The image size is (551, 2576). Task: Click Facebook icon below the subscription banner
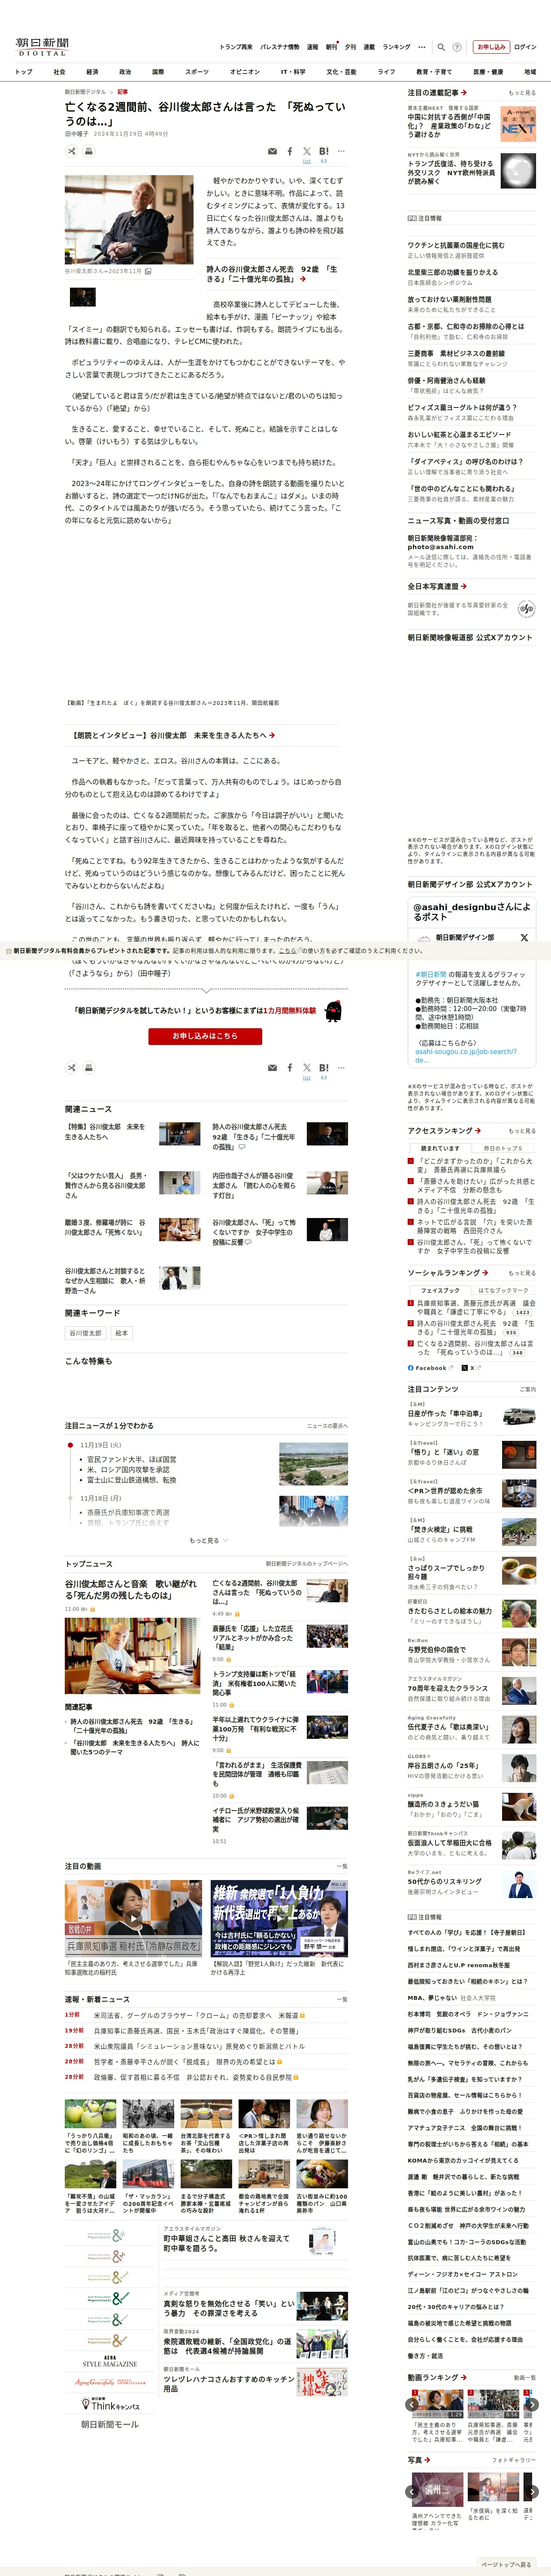point(290,1068)
